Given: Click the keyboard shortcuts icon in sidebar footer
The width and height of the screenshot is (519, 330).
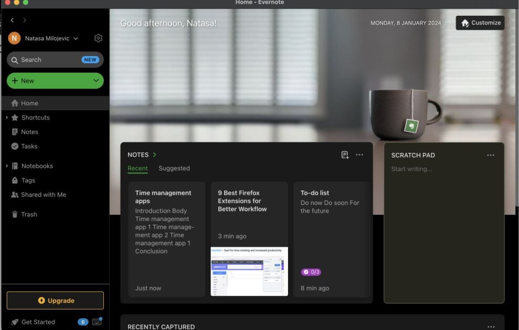Looking at the screenshot, I should [x=97, y=322].
